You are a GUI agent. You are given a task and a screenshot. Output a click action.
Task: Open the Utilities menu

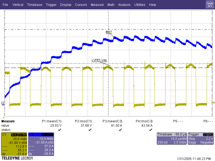pos(140,5)
